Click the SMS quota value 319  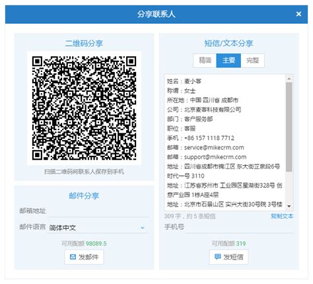[241, 244]
